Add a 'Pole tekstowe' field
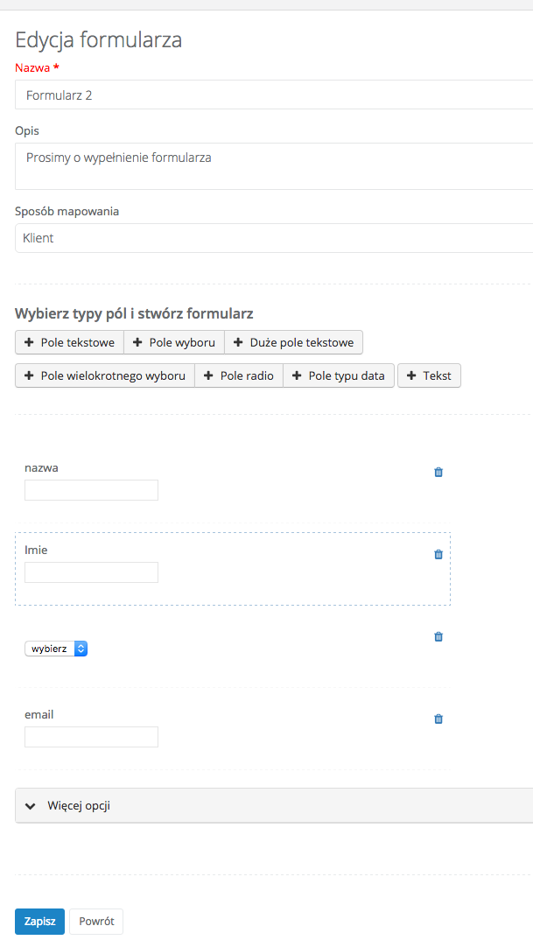The height and width of the screenshot is (940, 533). click(69, 342)
